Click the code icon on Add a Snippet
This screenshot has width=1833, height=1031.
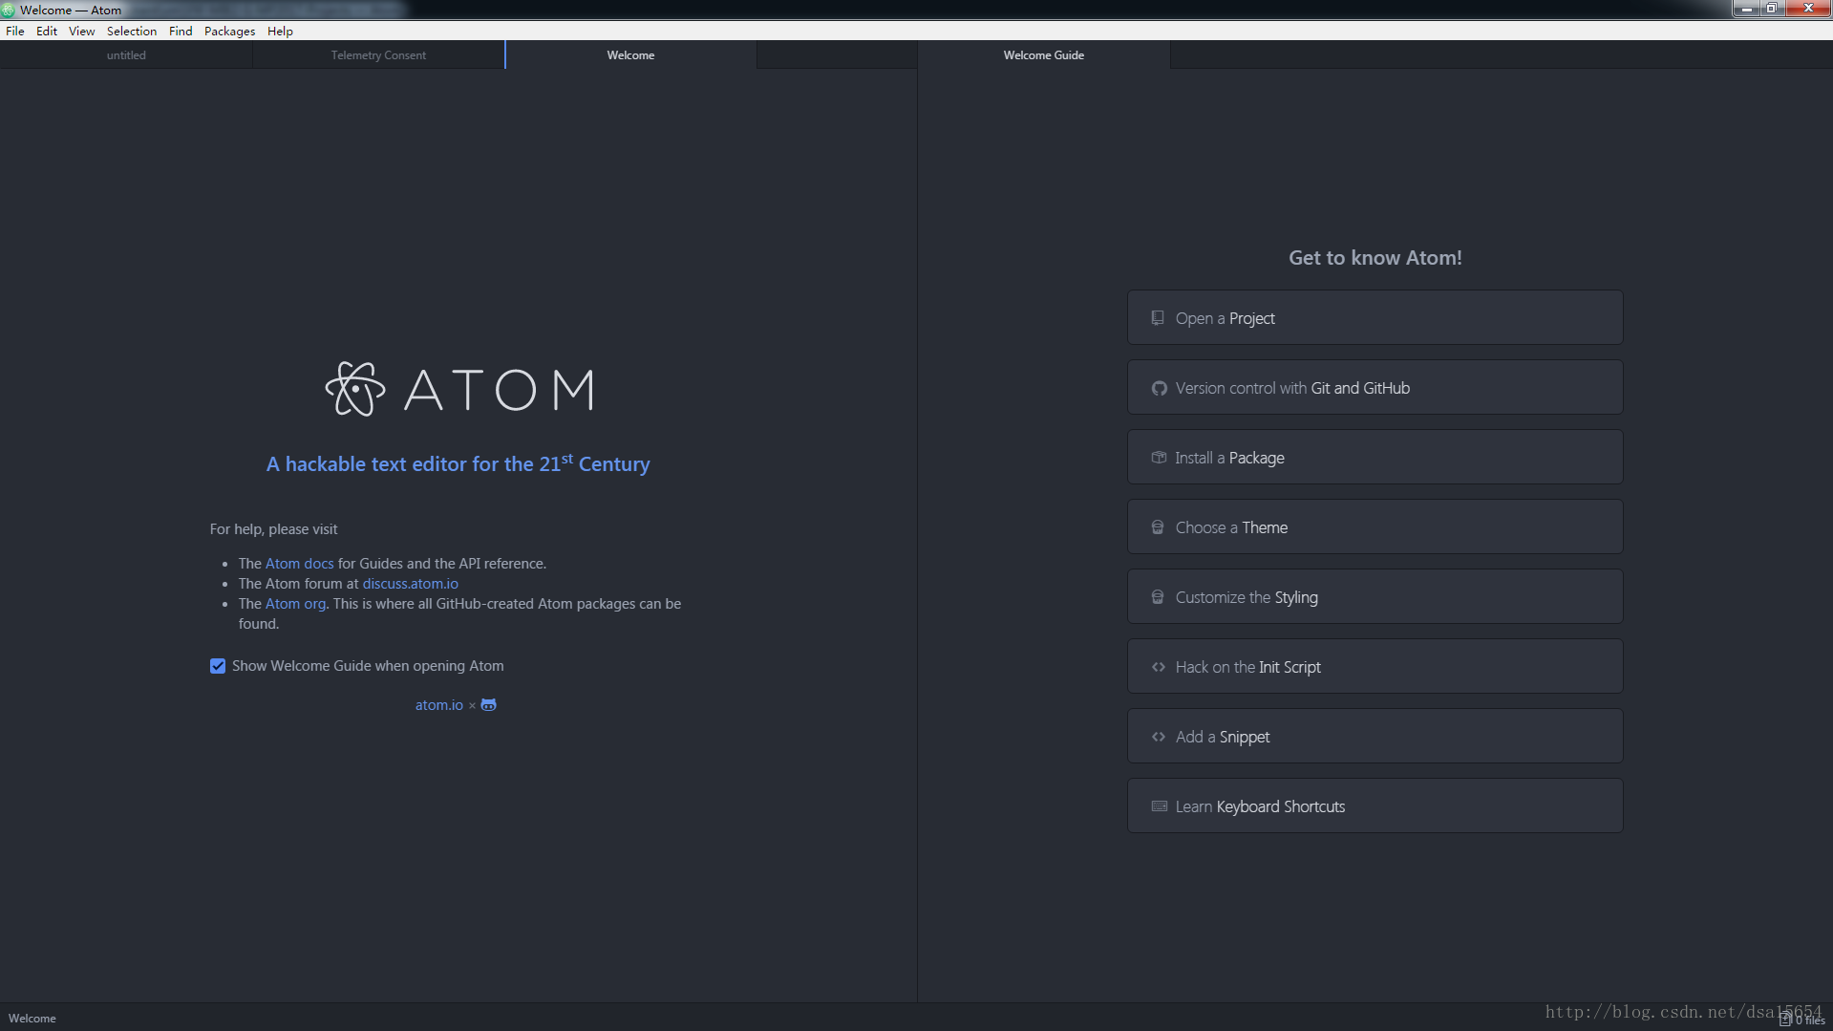pyautogui.click(x=1159, y=737)
